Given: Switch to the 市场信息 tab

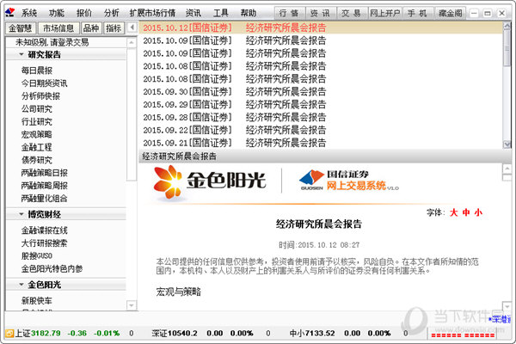Looking at the screenshot, I should [x=58, y=28].
